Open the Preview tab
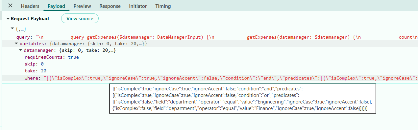Screen dimensions: 418x130 (x=82, y=6)
